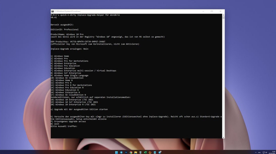Click '3) Windows Pro for Workstations'

(x=70, y=61)
